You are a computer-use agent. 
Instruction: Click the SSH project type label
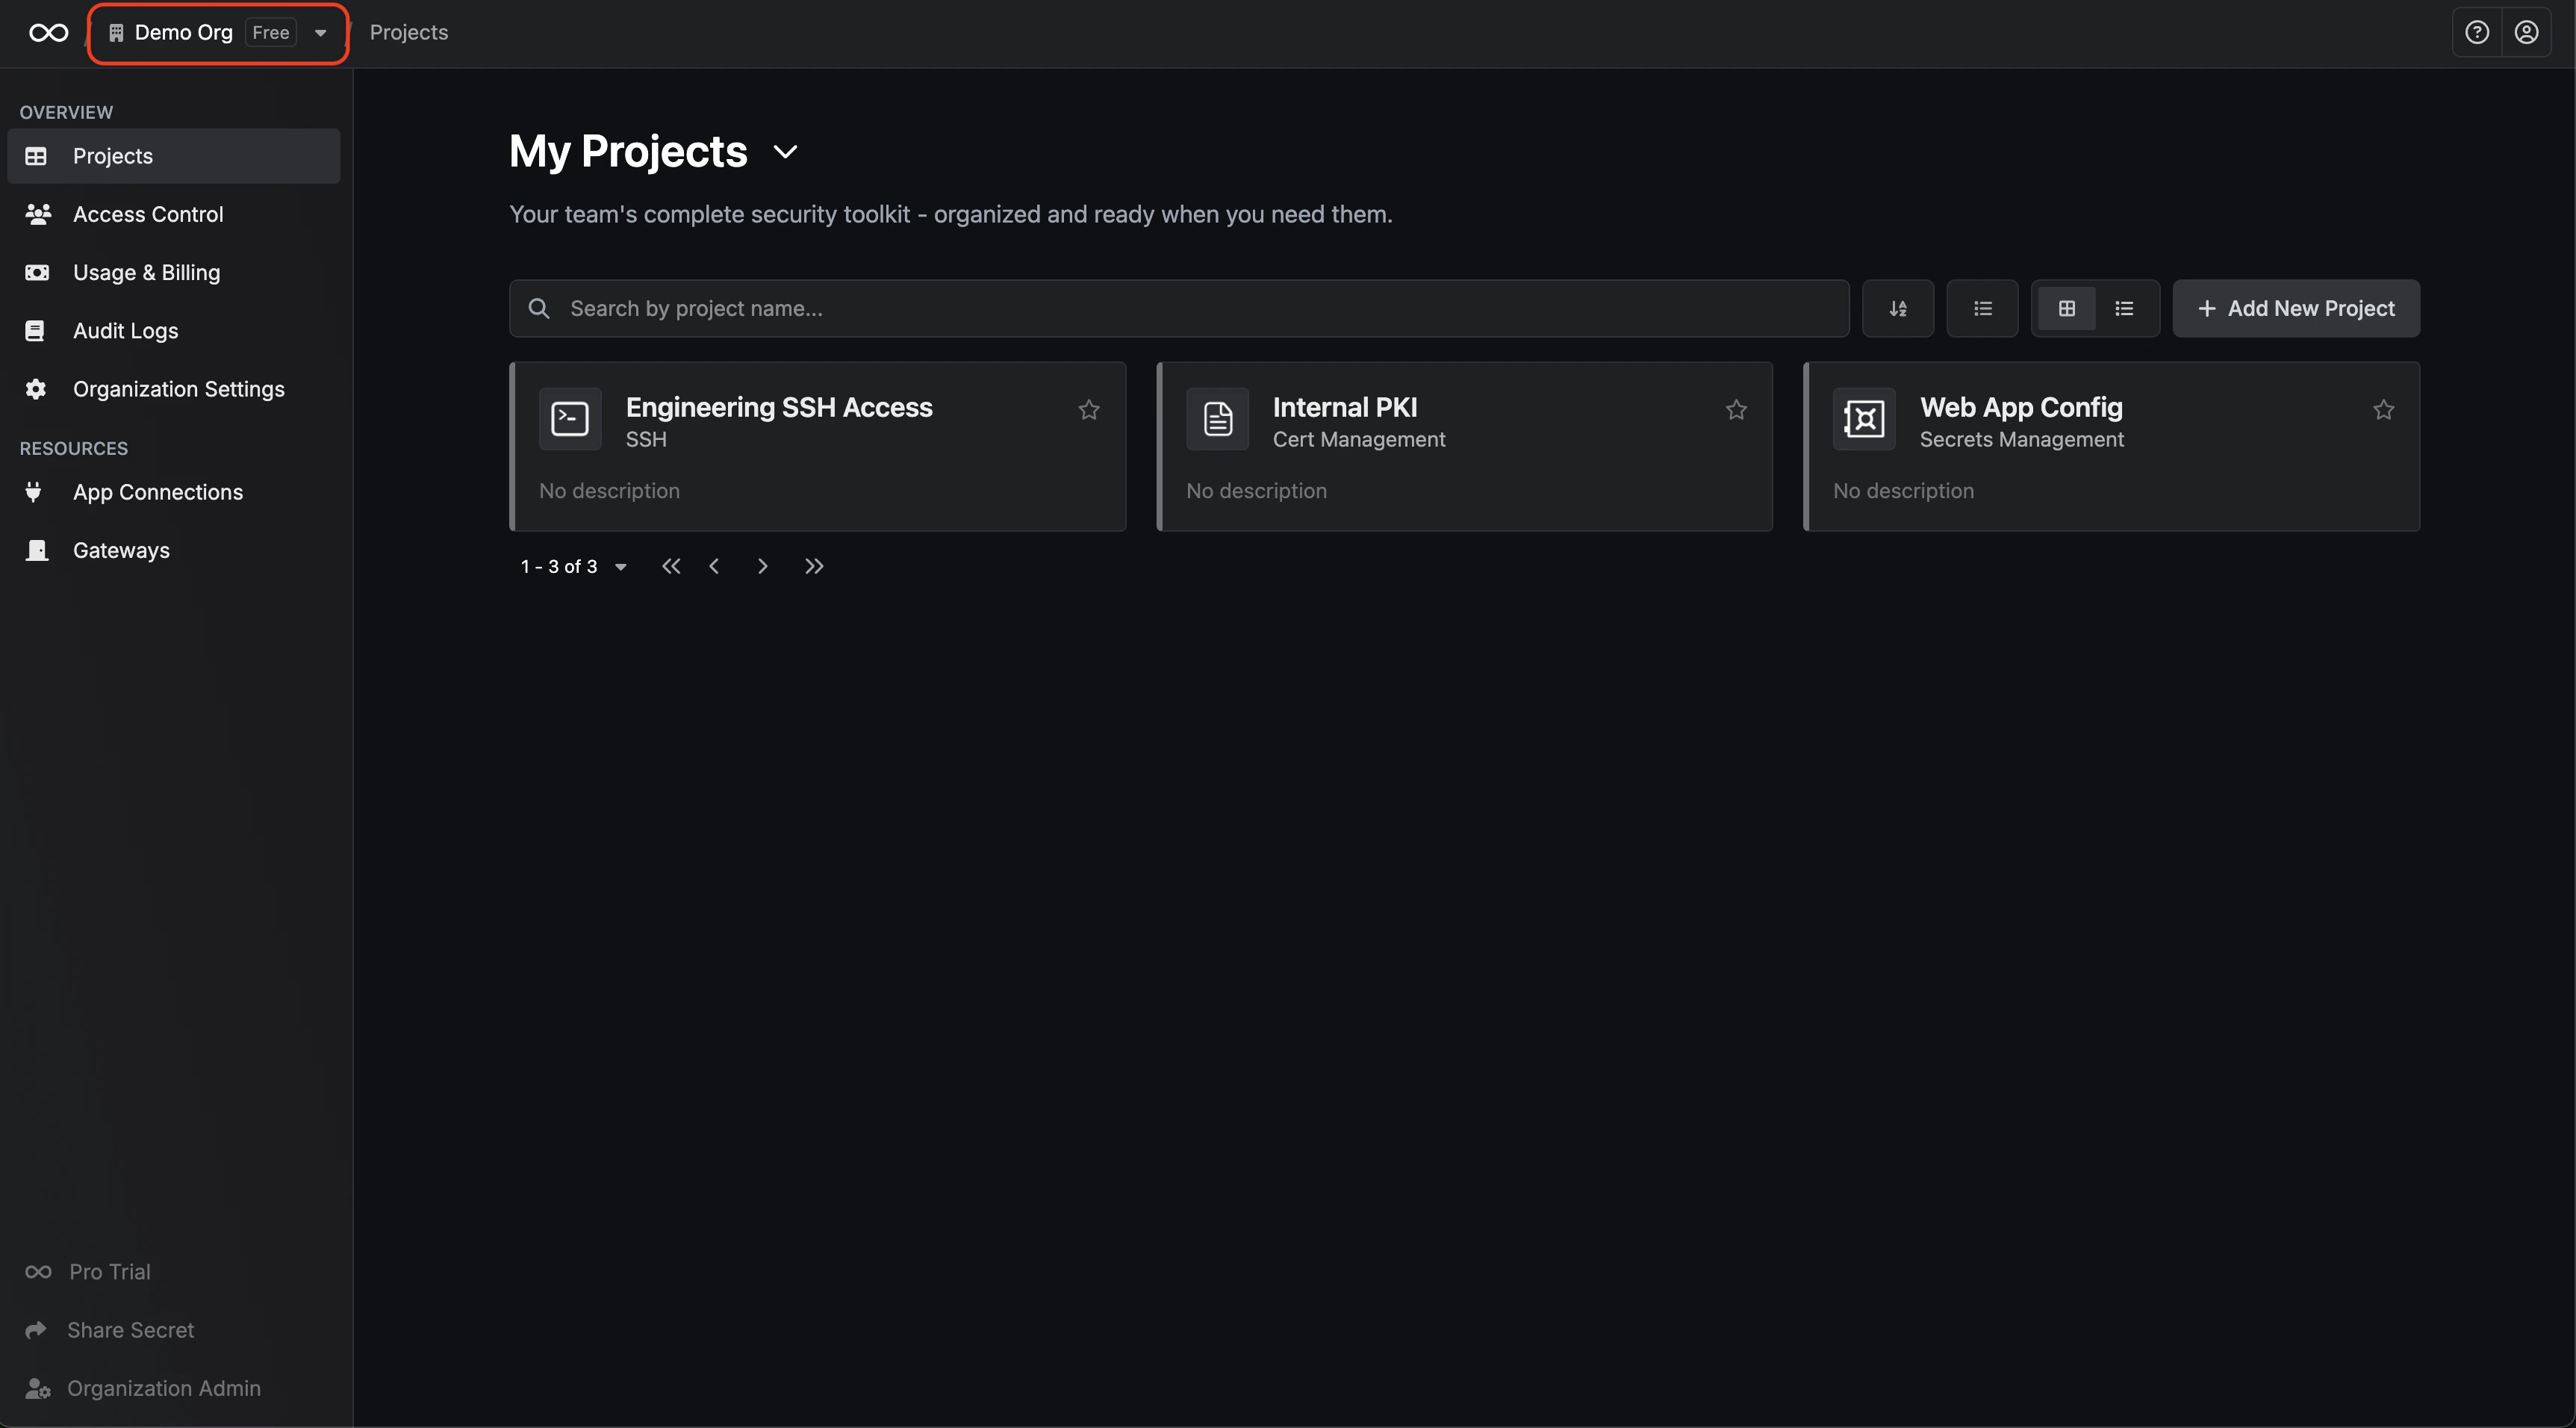646,439
